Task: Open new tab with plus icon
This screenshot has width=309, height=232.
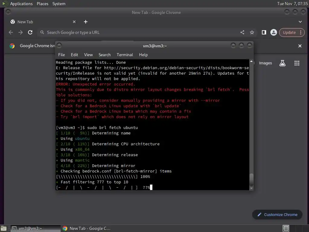Action: (x=85, y=22)
